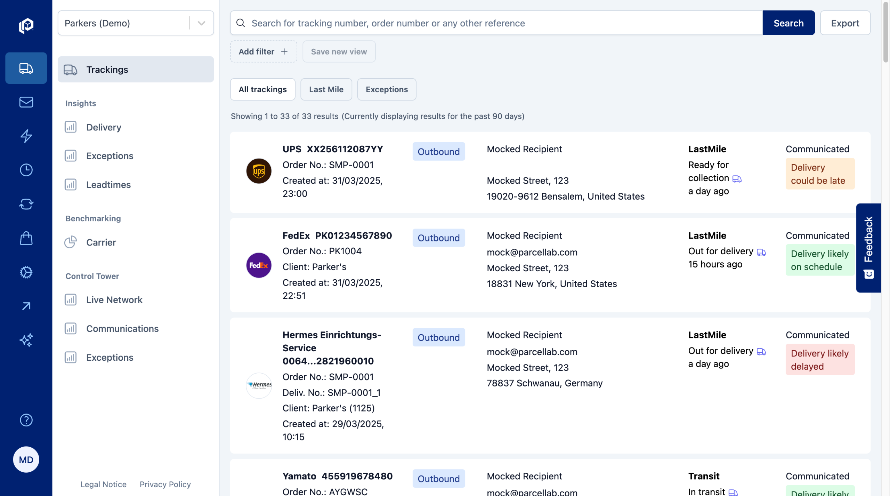890x496 pixels.
Task: Open the Privacy Policy link
Action: pyautogui.click(x=165, y=484)
